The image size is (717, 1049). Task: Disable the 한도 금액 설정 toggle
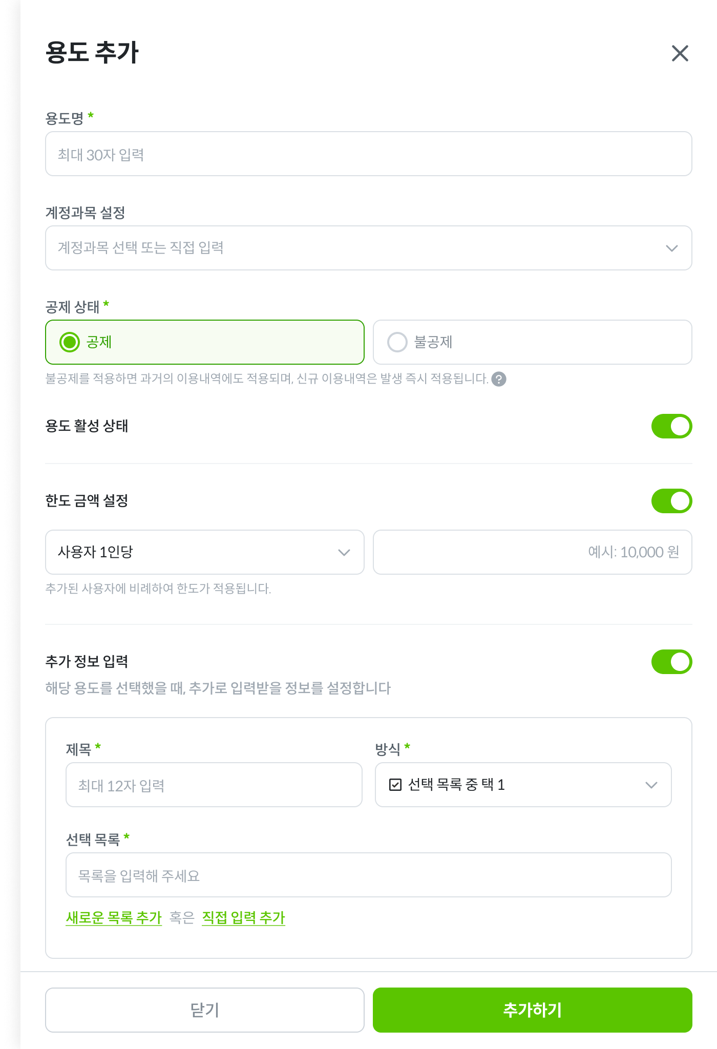tap(671, 501)
